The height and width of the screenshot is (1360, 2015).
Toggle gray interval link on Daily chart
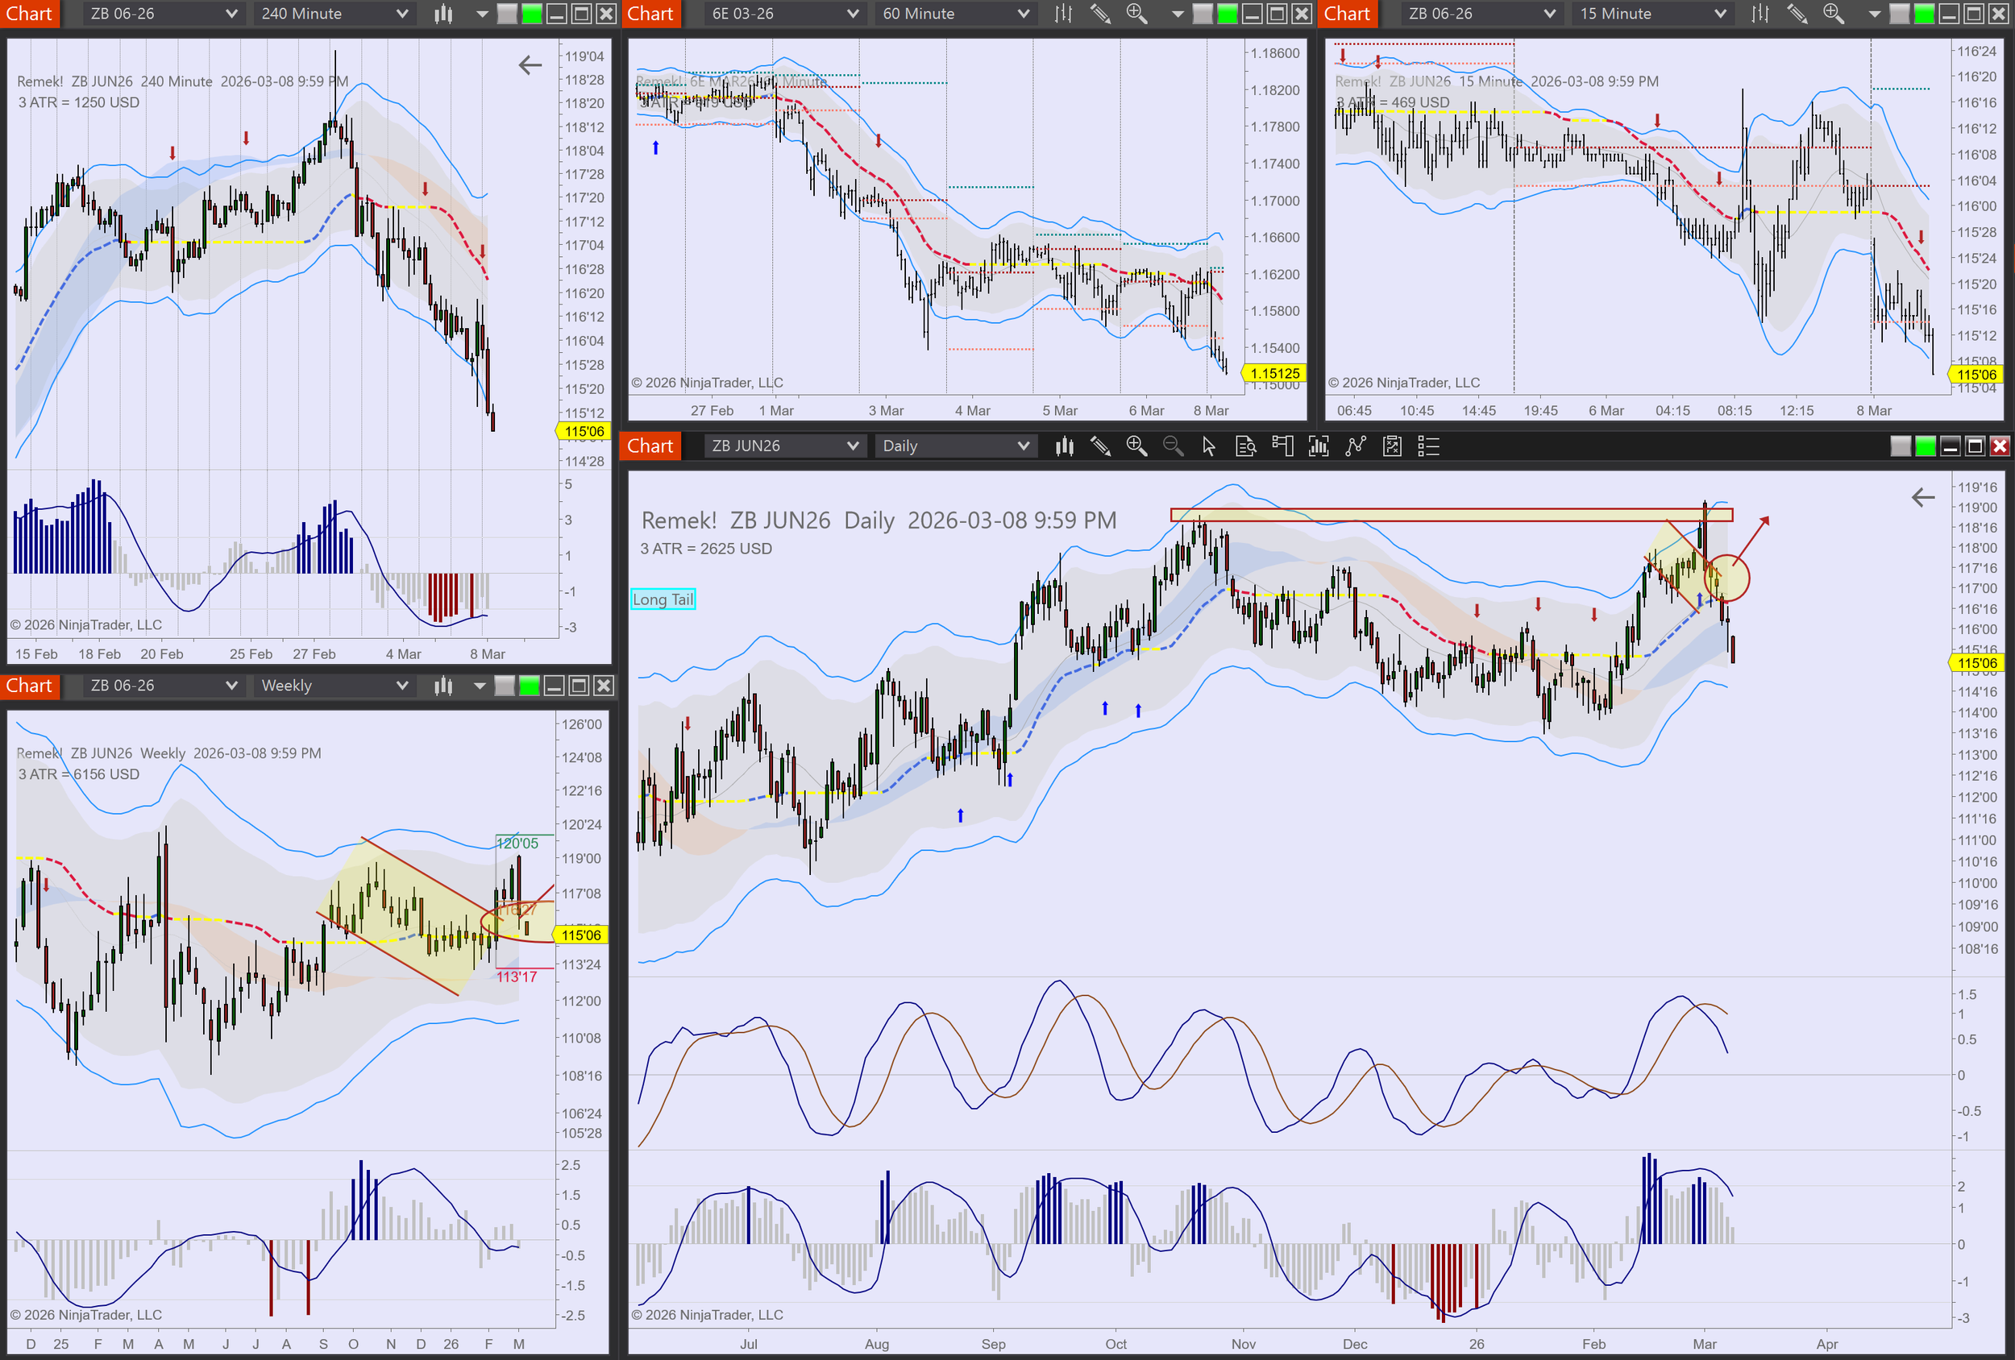tap(1901, 446)
